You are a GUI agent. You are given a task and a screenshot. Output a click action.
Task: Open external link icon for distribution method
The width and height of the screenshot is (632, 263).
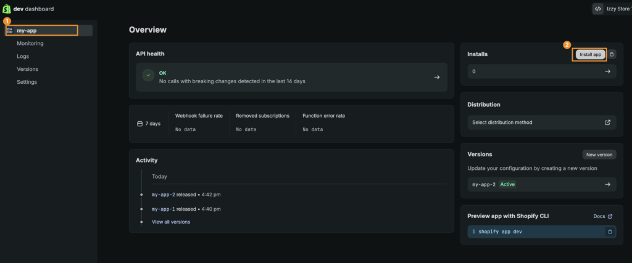(x=607, y=122)
